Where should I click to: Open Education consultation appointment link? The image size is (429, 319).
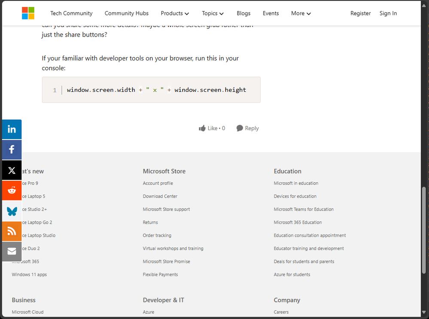310,235
